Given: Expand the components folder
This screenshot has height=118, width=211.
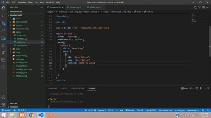Looking at the screenshot, I should [x=21, y=22].
